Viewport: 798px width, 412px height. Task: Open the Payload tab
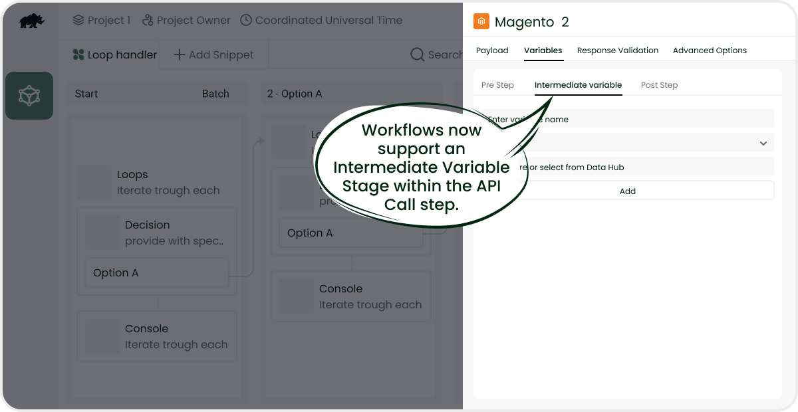tap(491, 51)
